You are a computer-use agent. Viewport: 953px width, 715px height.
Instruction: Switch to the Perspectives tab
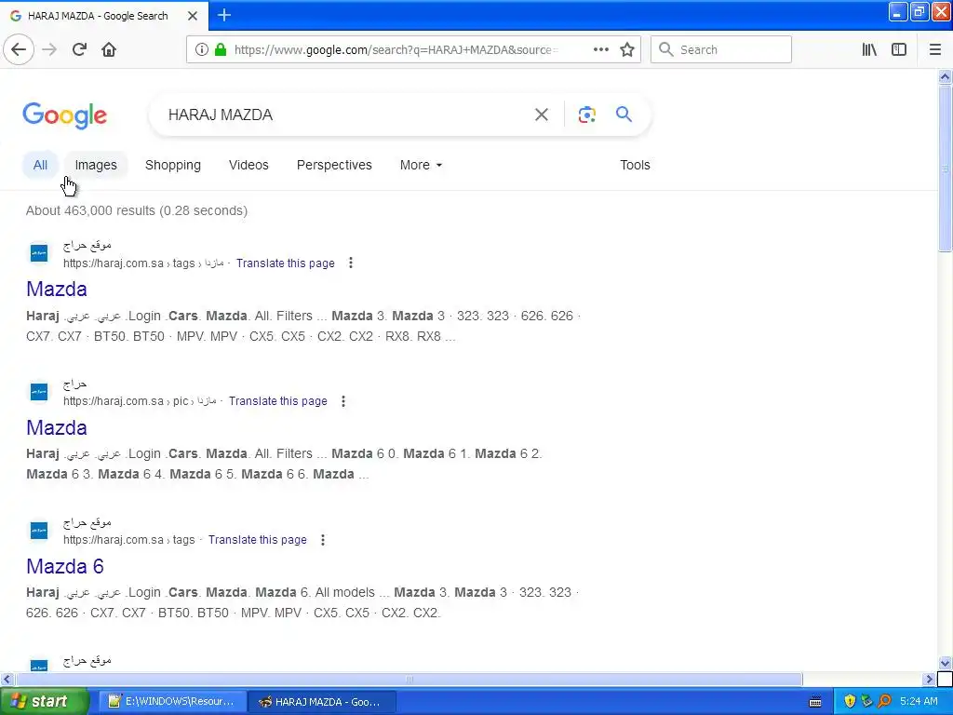tap(334, 165)
